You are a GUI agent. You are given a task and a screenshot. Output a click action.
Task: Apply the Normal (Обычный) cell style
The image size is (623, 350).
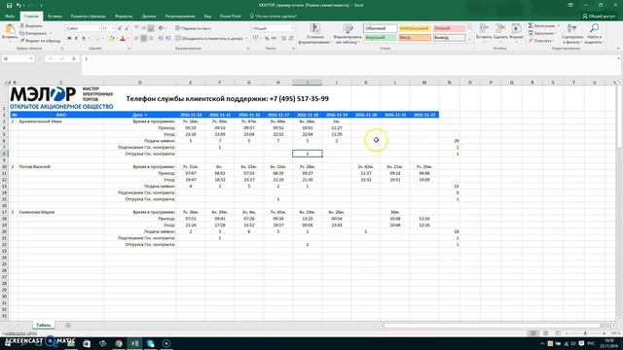[x=380, y=28]
